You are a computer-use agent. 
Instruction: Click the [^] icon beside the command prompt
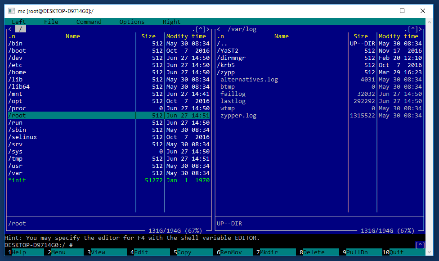click(420, 245)
